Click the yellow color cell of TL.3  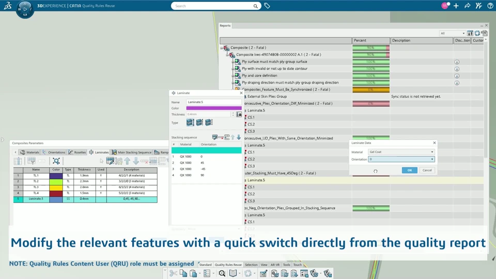(x=56, y=187)
